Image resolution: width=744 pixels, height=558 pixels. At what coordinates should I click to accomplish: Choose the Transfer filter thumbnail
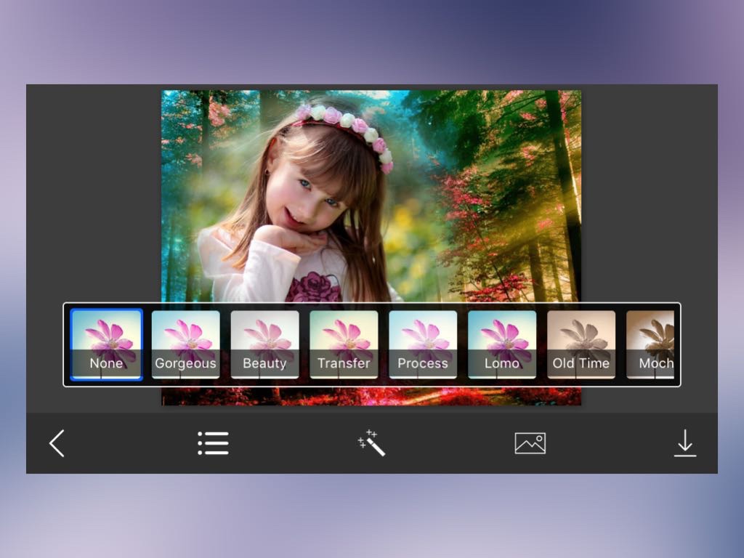tap(344, 344)
